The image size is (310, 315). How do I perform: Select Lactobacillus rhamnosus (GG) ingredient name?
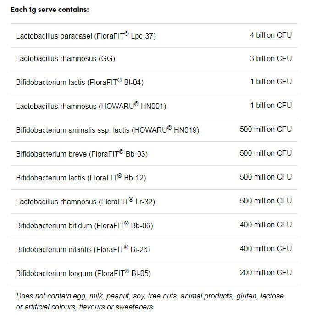65,59
